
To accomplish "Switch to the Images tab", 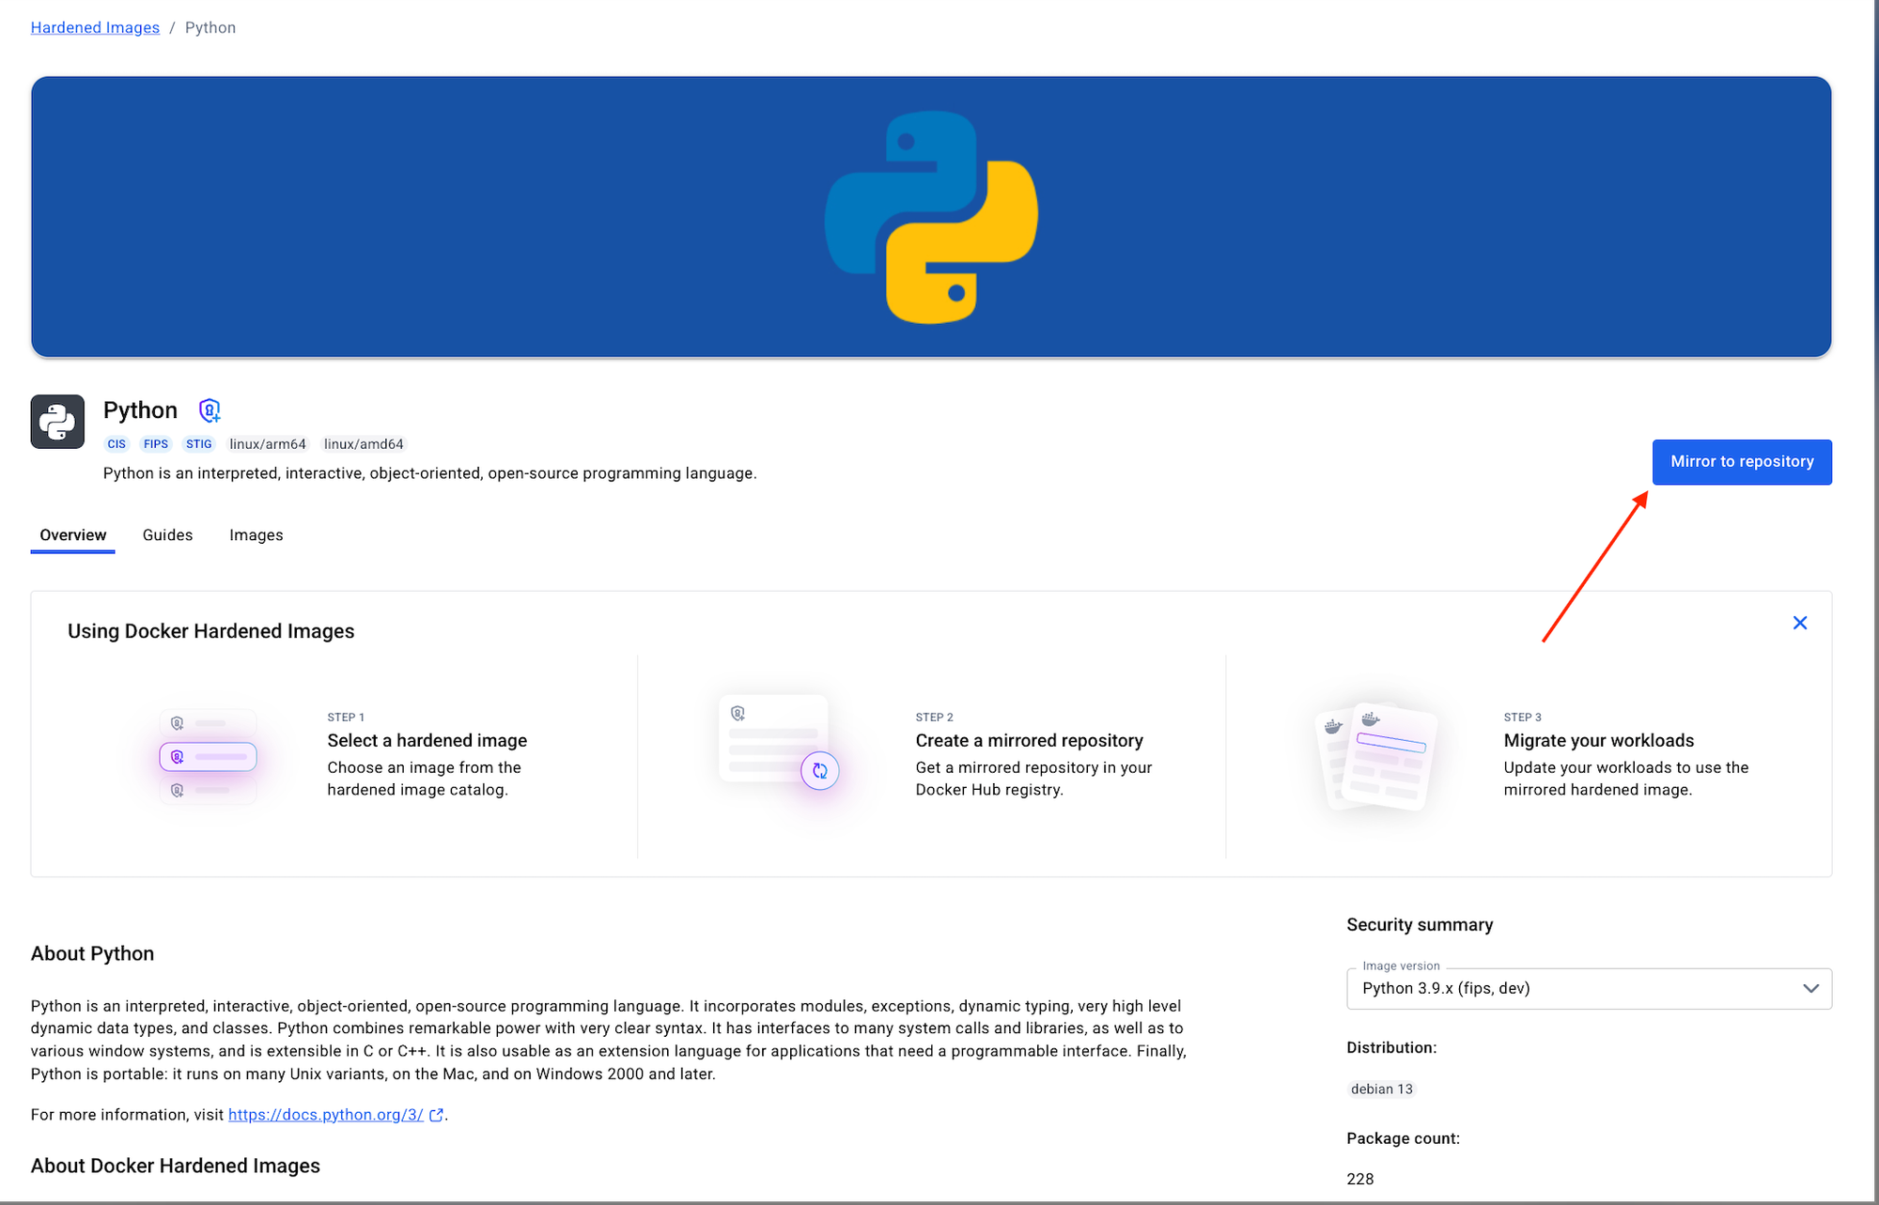I will tap(256, 535).
